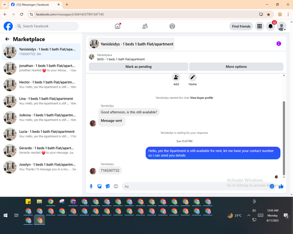Click the volume speaker tray icon
293x234 pixels.
click(254, 211)
